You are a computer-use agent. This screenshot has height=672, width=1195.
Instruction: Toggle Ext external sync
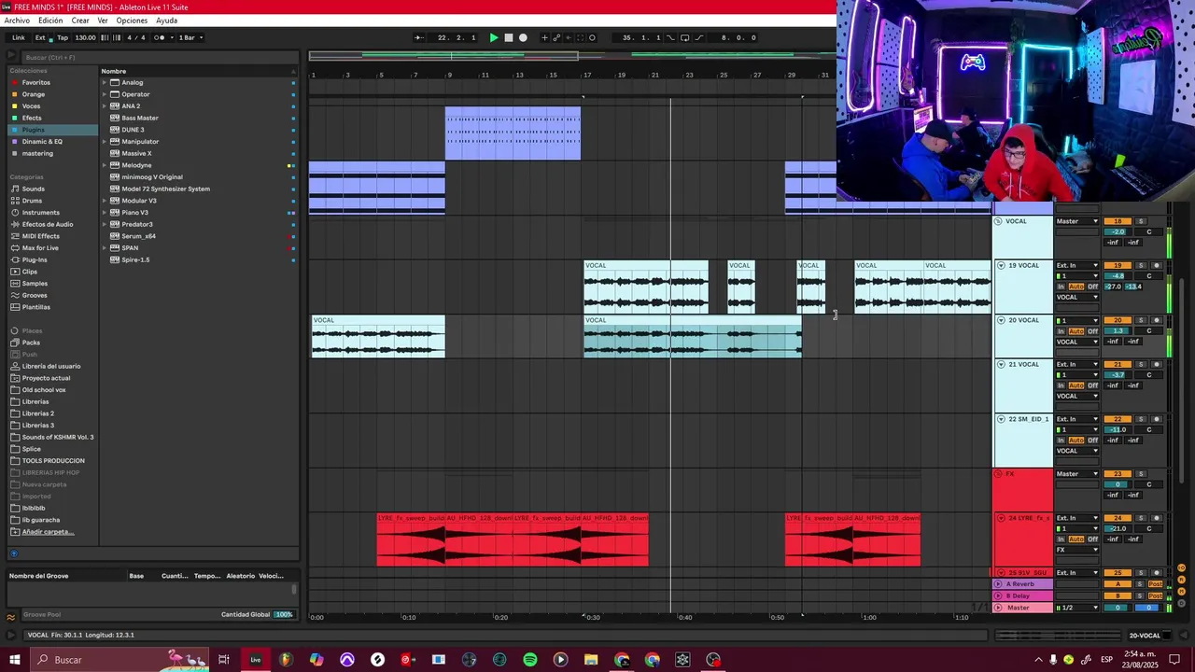[x=40, y=37]
